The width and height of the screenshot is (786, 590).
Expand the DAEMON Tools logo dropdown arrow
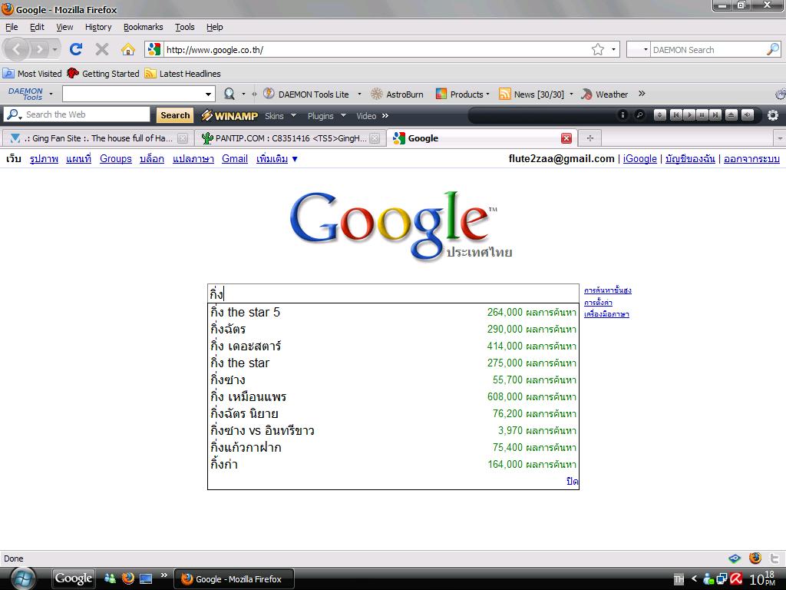coord(51,94)
